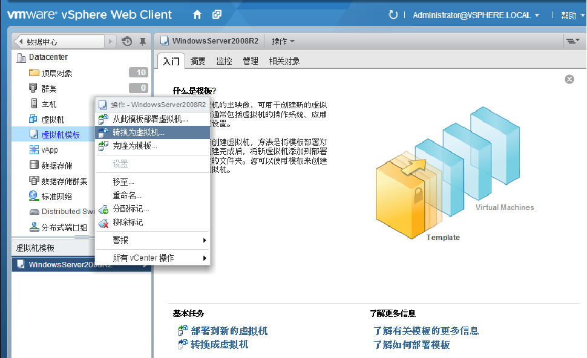Screen dimensions: 587x358
Task: Choose 从此模板部署虚拟机 from the context menu
Action: pos(152,119)
